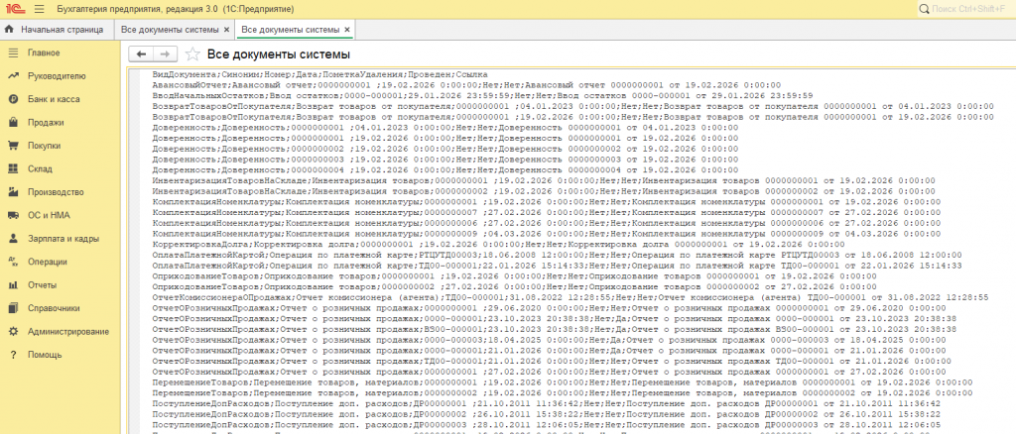Open the hamburger main menu
Viewport: 1016px width, 434px height.
(39, 10)
